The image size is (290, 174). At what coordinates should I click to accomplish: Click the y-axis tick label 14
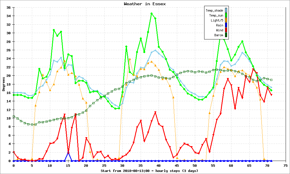coord(8,101)
